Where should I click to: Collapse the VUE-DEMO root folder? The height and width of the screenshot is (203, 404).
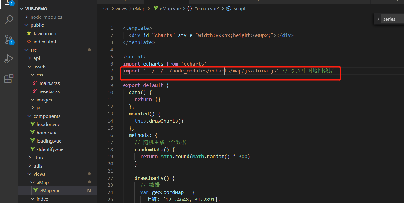[21, 9]
